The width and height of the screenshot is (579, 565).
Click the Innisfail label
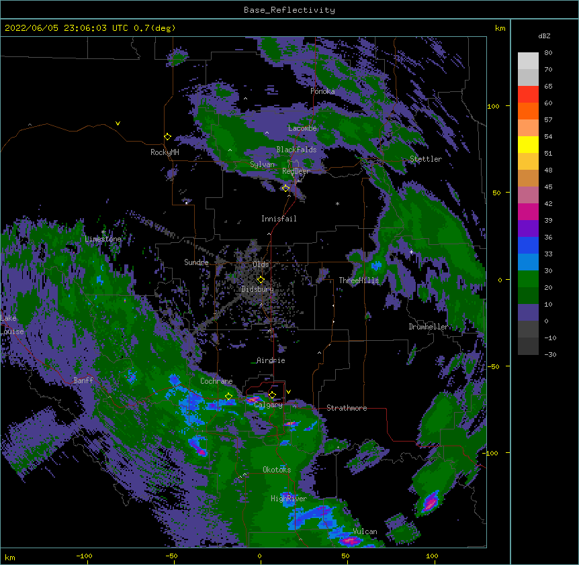click(279, 219)
